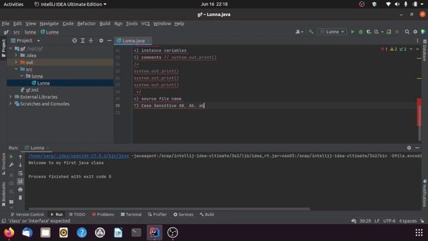This screenshot has width=428, height=241.
Task: Click the wrench icon in the Run panel
Action: pos(11,165)
